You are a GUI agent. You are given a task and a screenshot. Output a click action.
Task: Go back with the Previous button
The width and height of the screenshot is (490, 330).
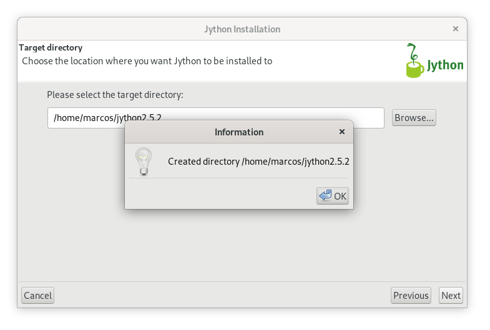(411, 295)
